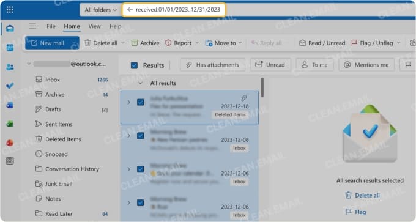Image resolution: width=416 pixels, height=222 pixels.
Task: Click the Archive toolbar button
Action: coord(146,43)
